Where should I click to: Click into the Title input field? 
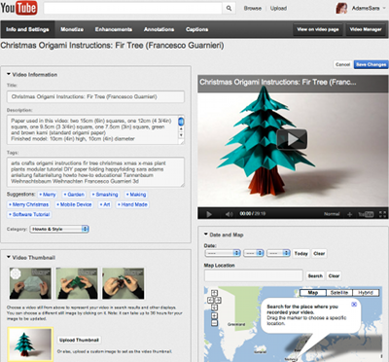(x=95, y=96)
